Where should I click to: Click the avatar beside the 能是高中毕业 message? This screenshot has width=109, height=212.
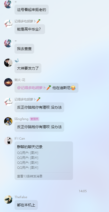point(8,24)
